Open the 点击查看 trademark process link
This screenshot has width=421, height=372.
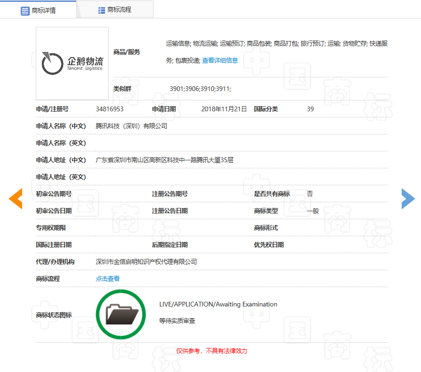pyautogui.click(x=107, y=279)
